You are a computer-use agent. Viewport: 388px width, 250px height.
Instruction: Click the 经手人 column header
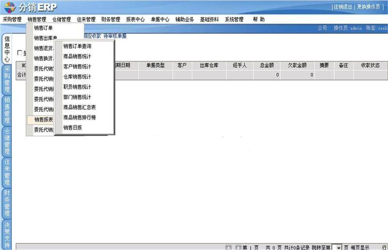240,66
